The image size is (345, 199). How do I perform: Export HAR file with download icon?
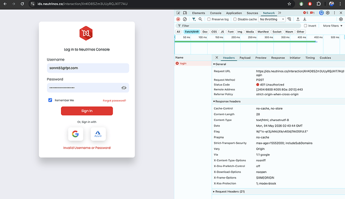304,19
